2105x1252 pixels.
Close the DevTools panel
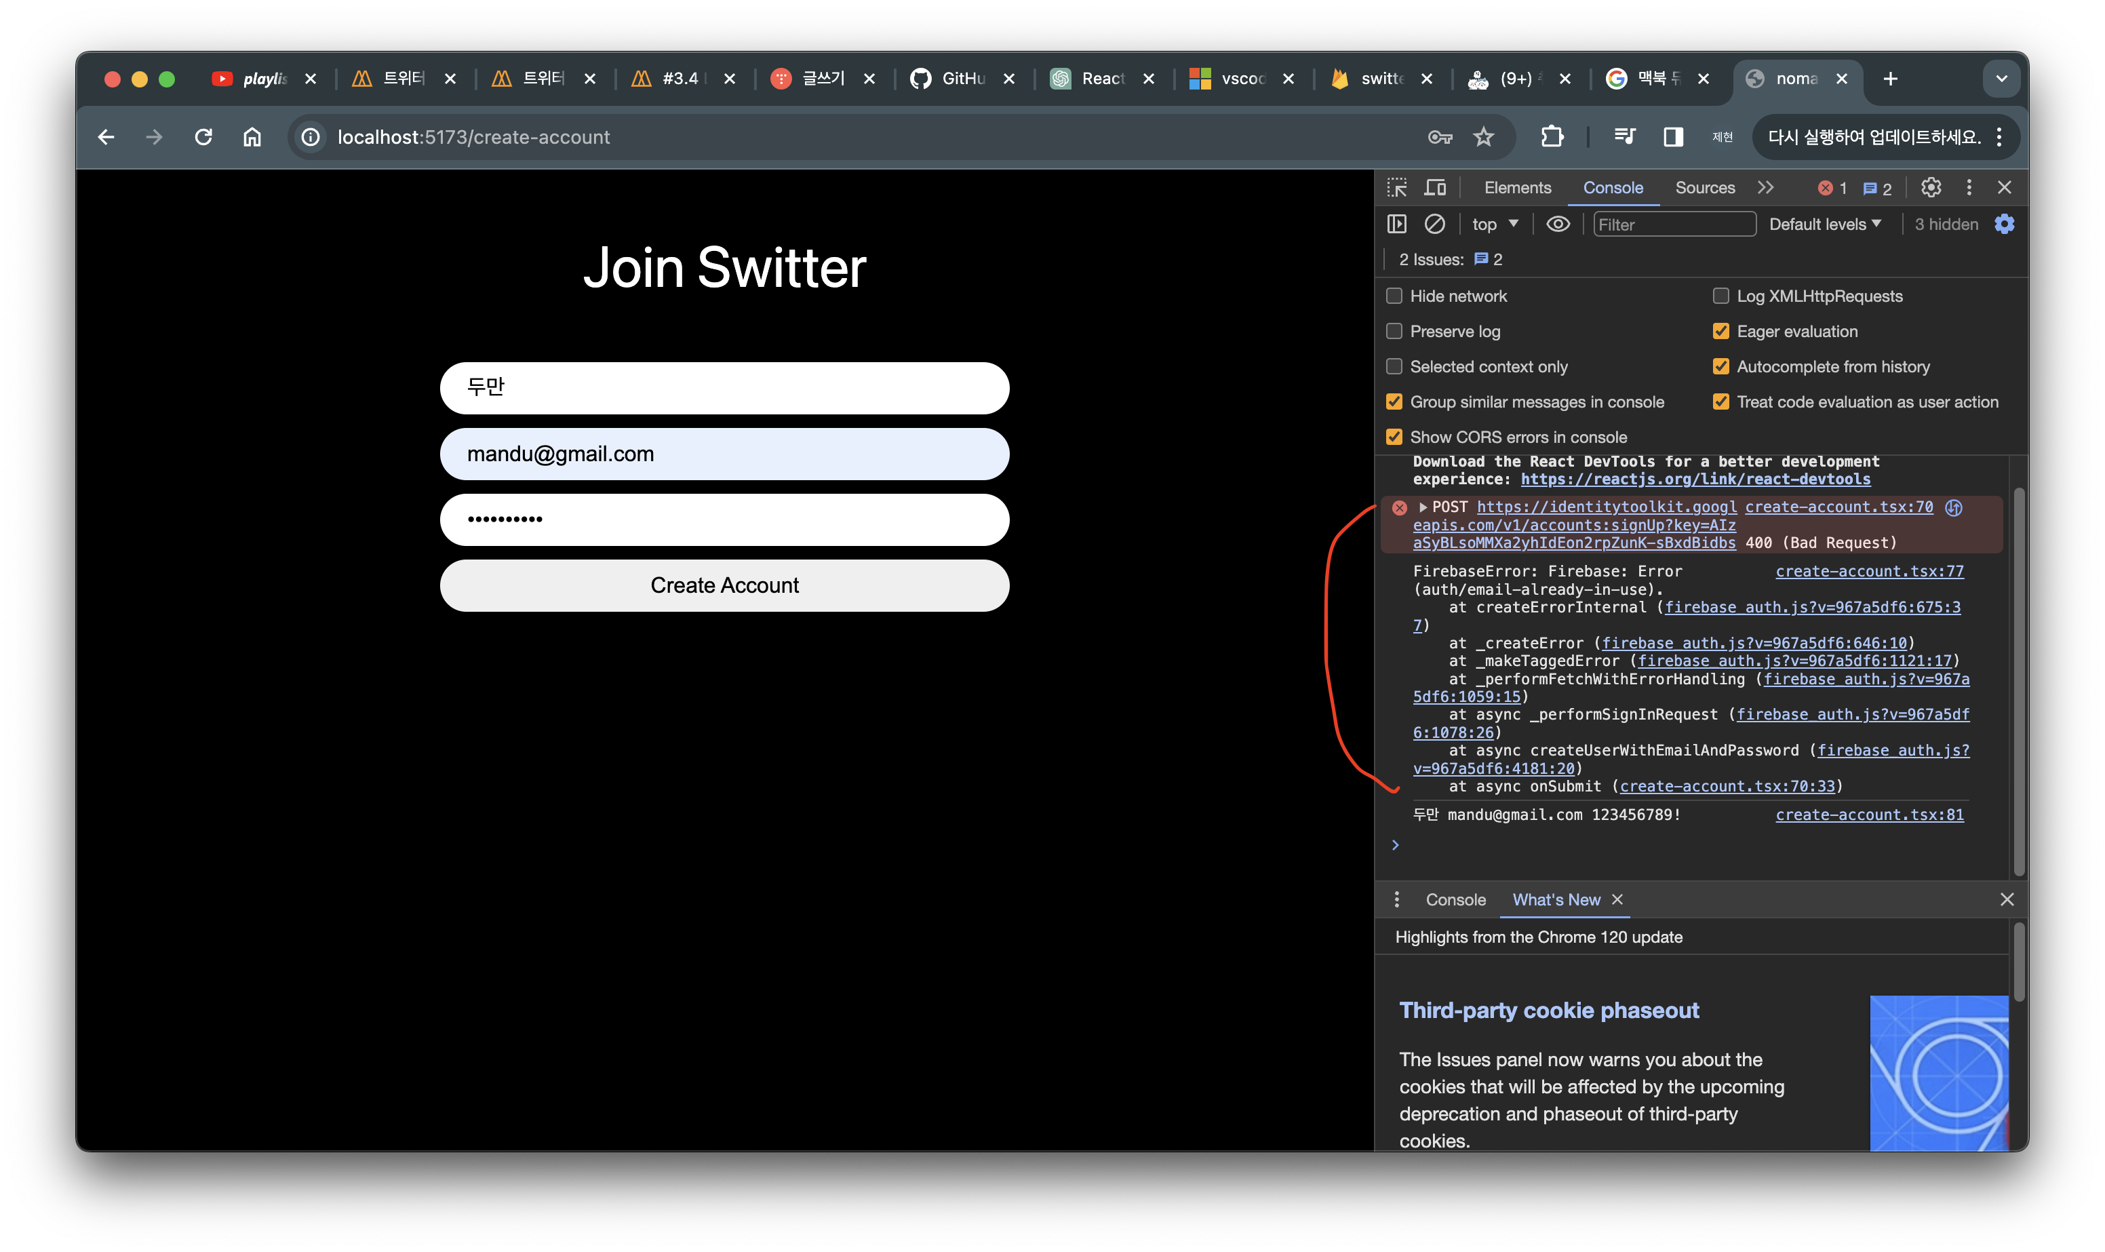click(2005, 187)
